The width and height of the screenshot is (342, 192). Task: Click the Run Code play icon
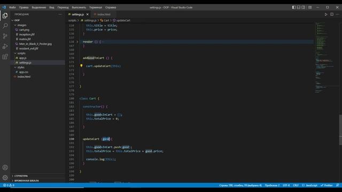click(x=326, y=14)
